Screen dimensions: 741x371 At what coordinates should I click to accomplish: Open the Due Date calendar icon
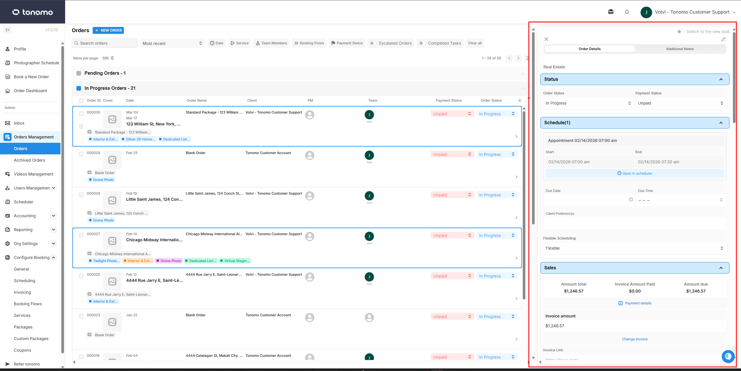point(631,200)
